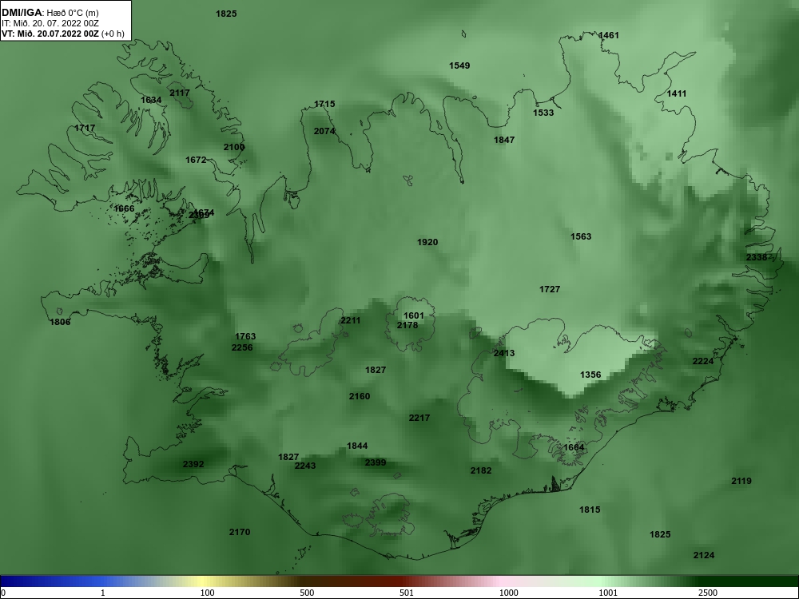Select the 2392 value on Reykjanes

(193, 464)
